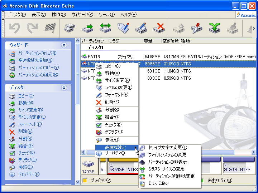Choose コピー(C) from context menu
Image resolution: width=258 pixels, height=193 pixels.
(117, 66)
